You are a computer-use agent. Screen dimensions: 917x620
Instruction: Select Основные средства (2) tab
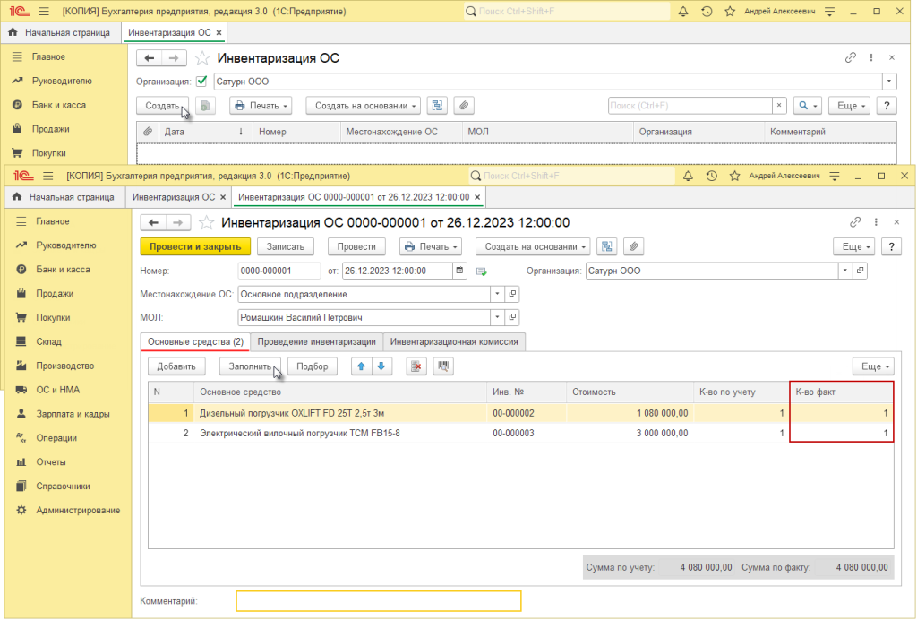195,341
